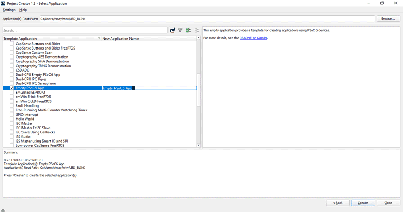
Task: Check the Dual-CPU IPC Pipes checkbox
Action: point(12,79)
